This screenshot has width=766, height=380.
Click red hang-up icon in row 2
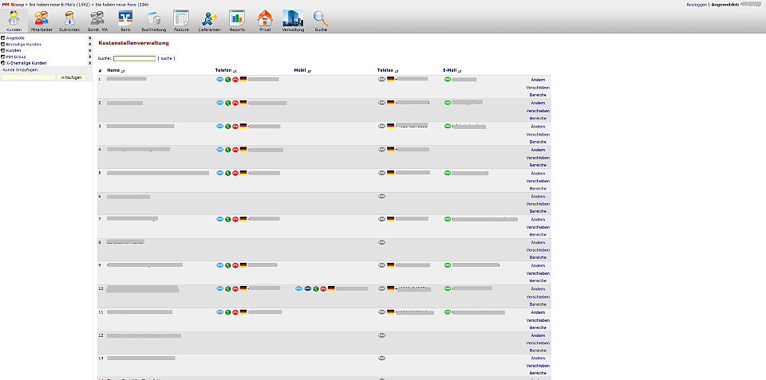pyautogui.click(x=235, y=103)
